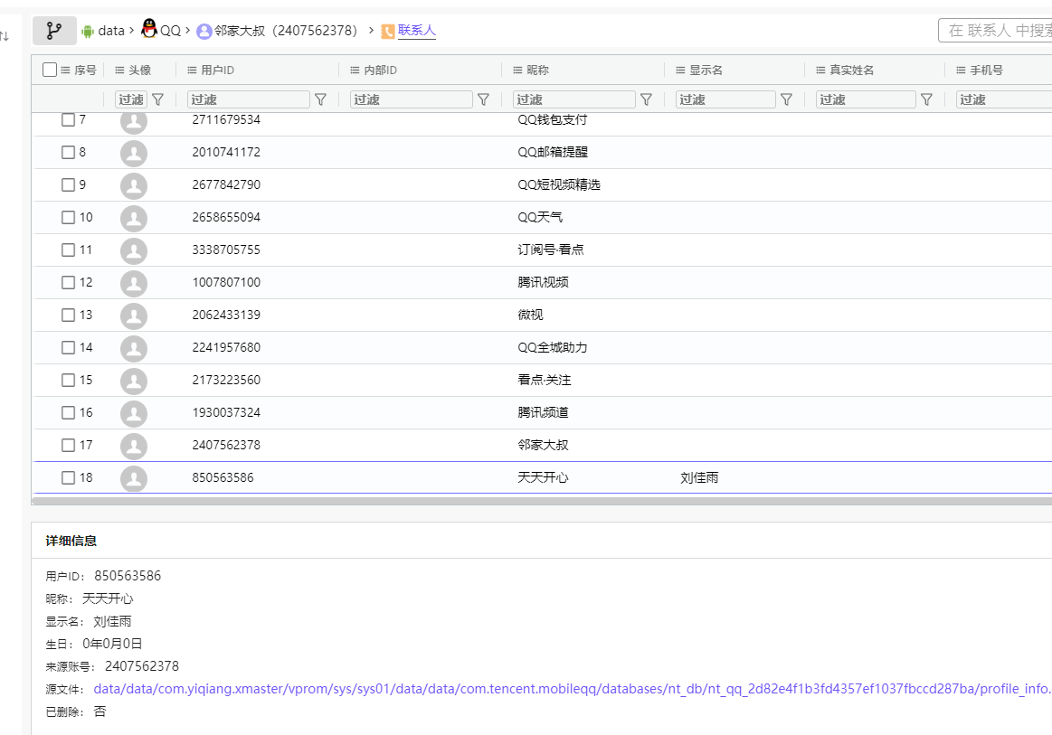Select display name cell 刘佳雨 in row 18
This screenshot has height=735, width=1052.
[x=699, y=477]
